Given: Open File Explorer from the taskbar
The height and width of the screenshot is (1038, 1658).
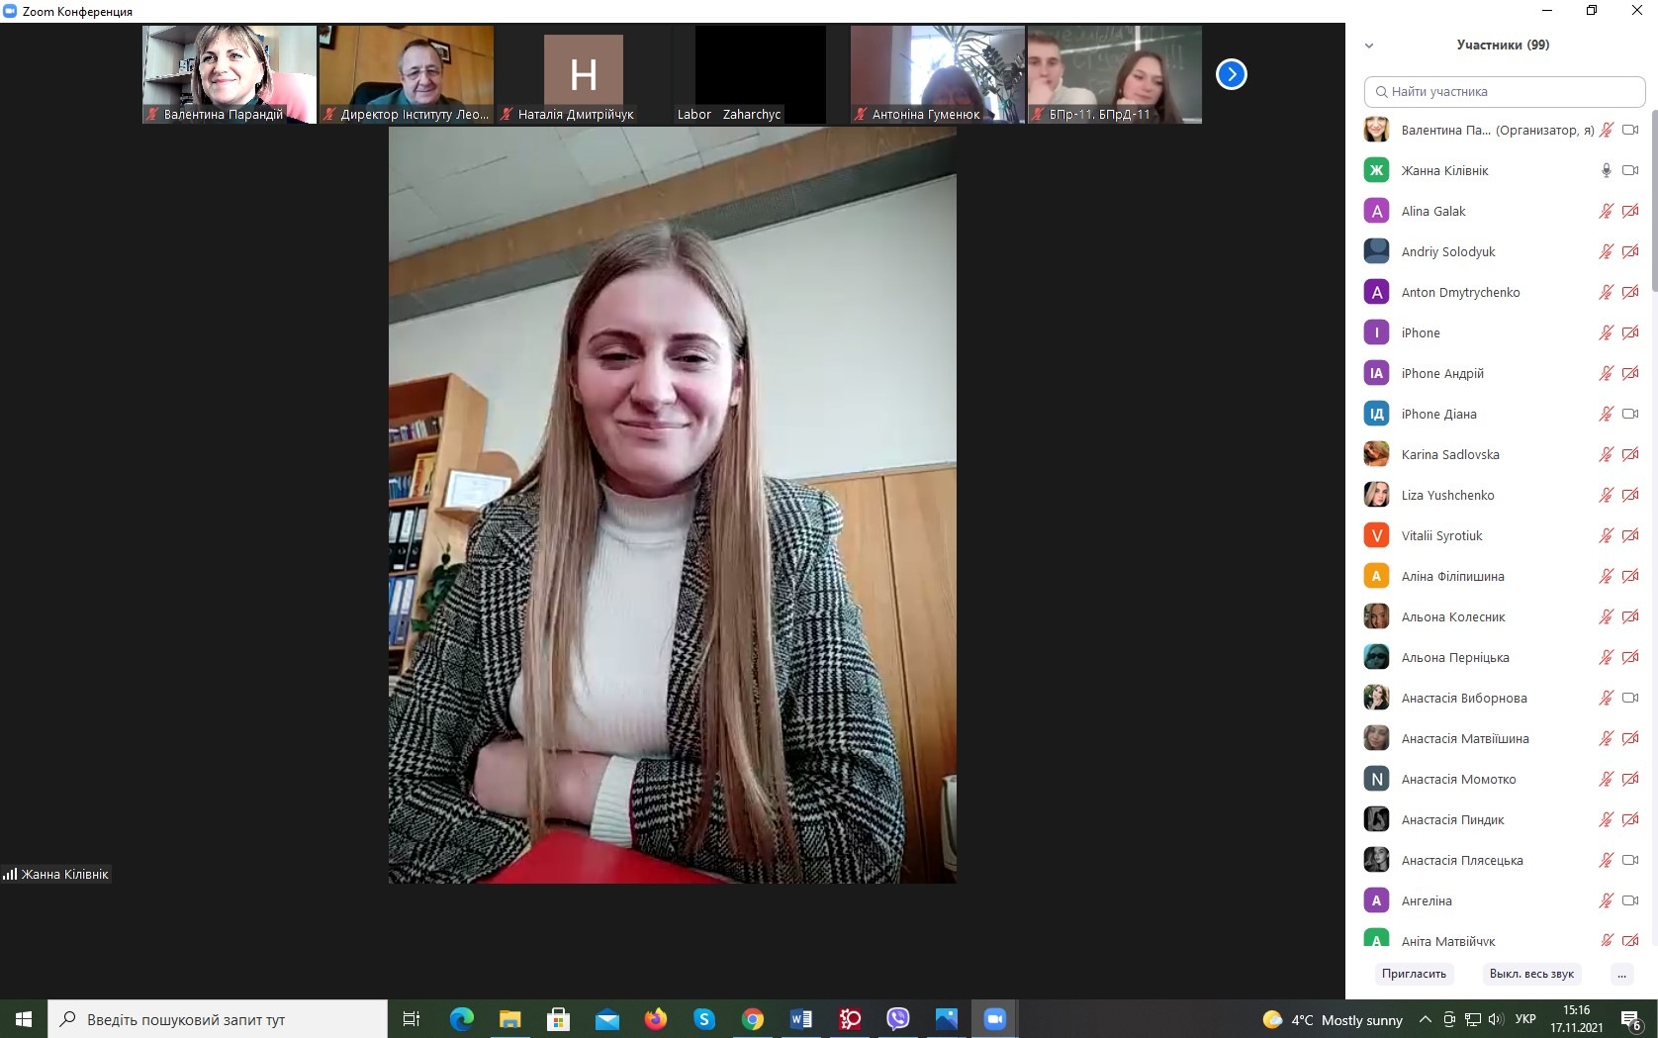Looking at the screenshot, I should click(509, 1019).
